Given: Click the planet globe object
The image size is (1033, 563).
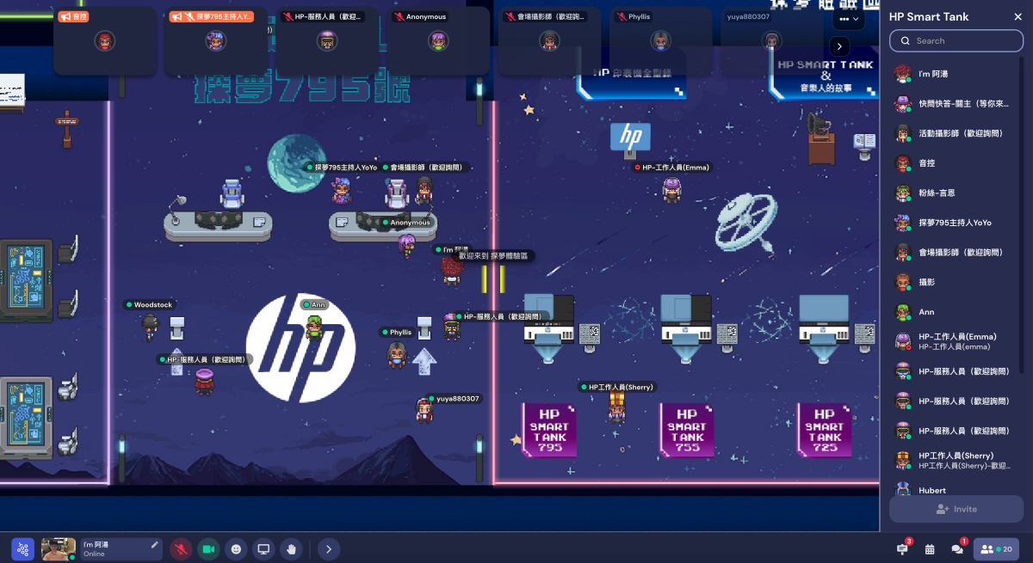Looking at the screenshot, I should [x=296, y=162].
